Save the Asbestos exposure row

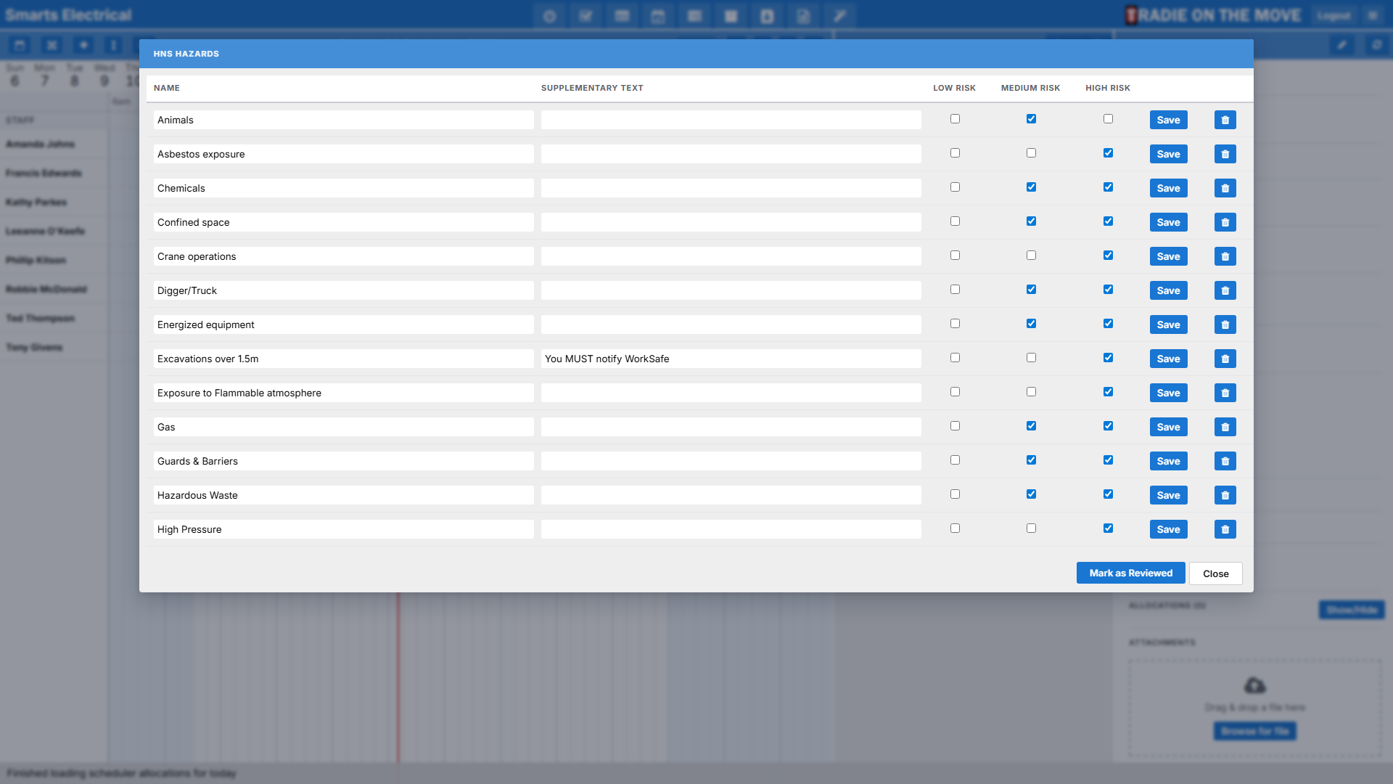(1168, 154)
